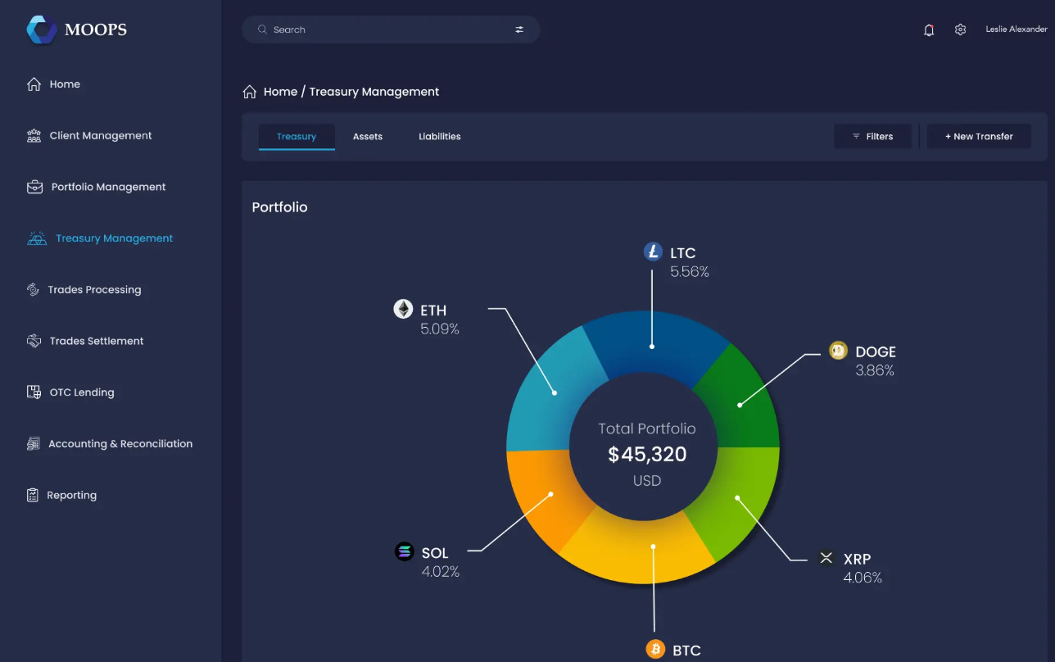Open the Filters dropdown
Viewport: 1055px width, 662px height.
click(872, 136)
